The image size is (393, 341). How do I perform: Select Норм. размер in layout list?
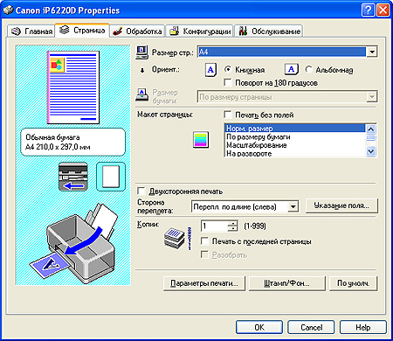pos(295,128)
